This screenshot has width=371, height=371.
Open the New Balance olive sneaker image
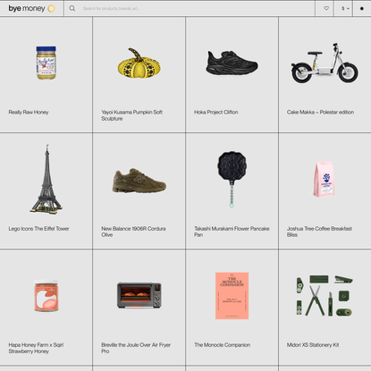139,181
